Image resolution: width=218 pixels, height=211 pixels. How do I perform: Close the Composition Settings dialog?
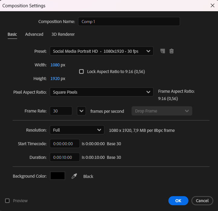pos(212,5)
